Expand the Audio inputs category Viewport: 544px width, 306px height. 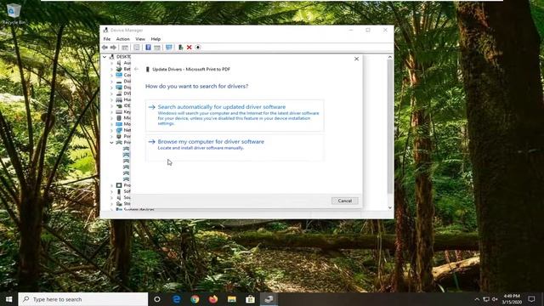(x=111, y=63)
